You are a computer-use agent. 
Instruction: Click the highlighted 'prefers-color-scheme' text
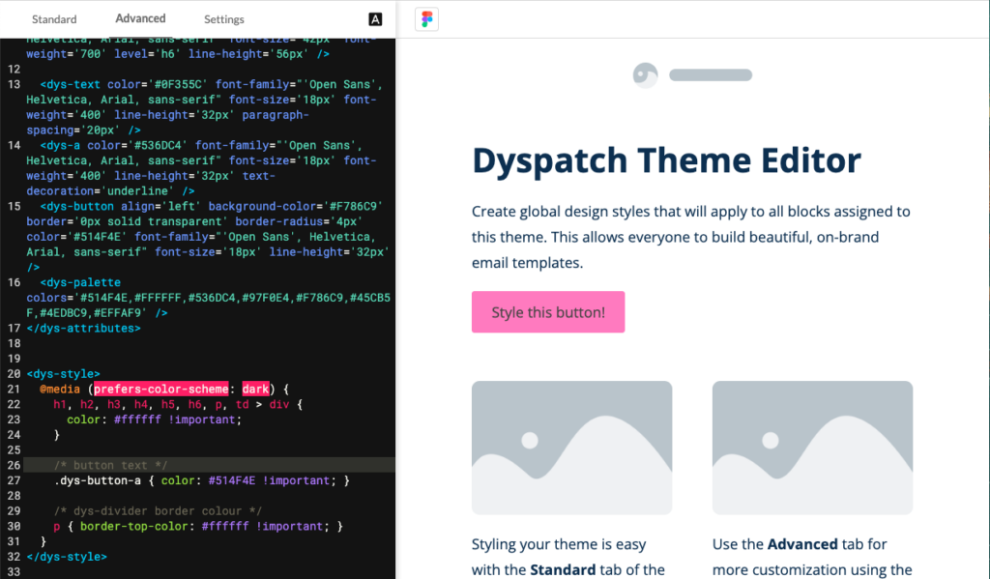pyautogui.click(x=161, y=389)
